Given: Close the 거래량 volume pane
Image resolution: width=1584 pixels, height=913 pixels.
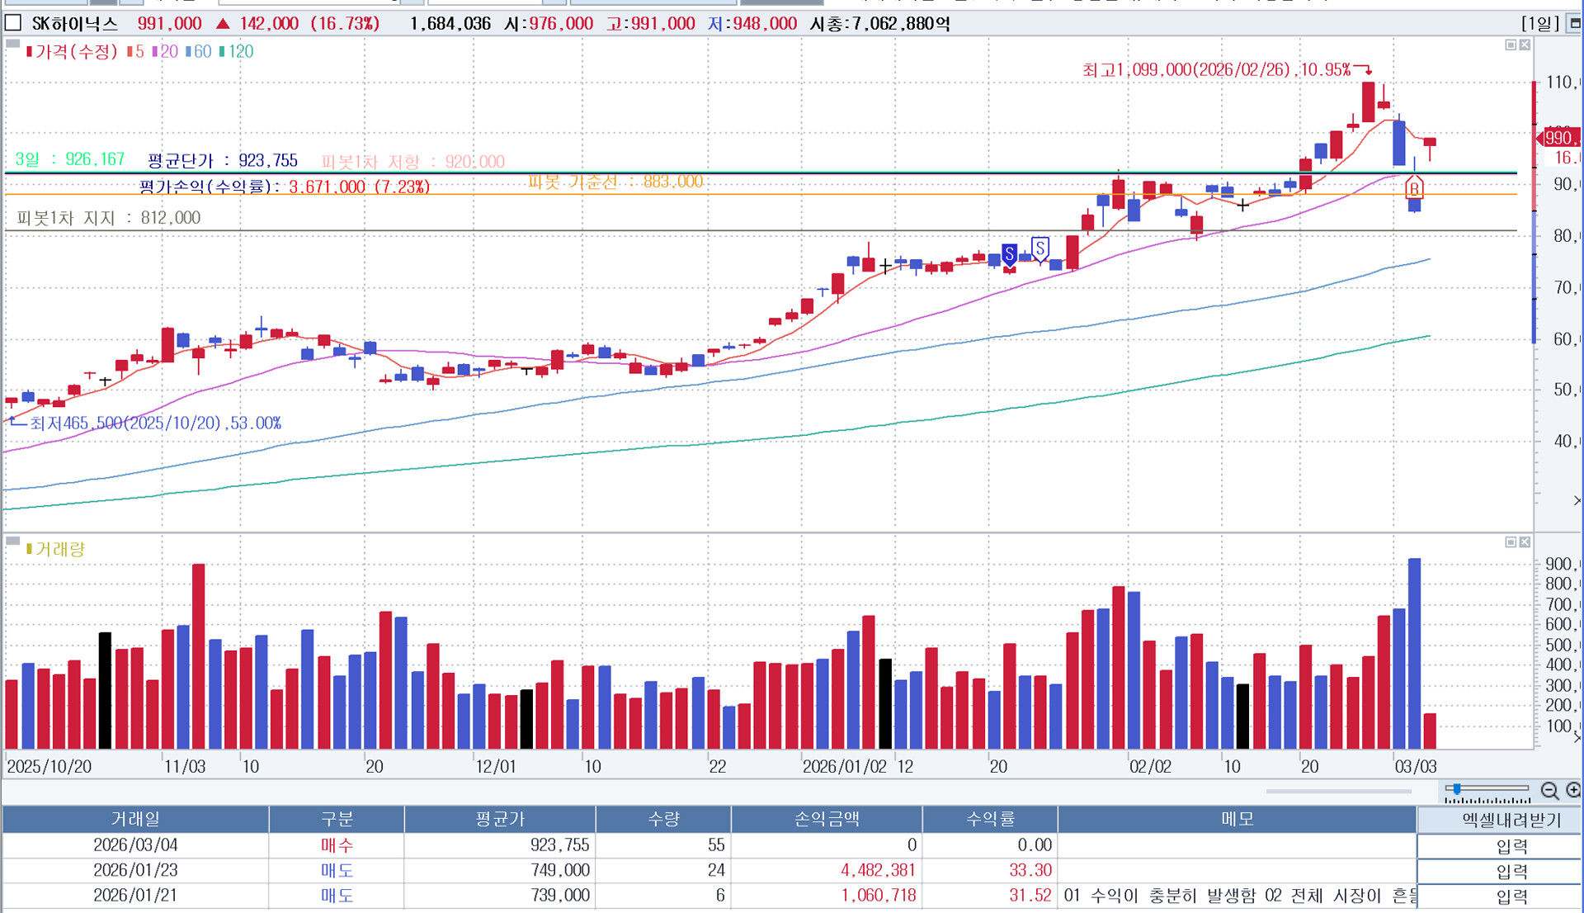Looking at the screenshot, I should [x=1525, y=542].
